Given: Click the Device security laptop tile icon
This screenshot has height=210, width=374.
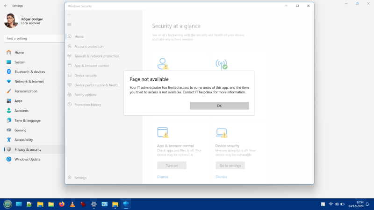Looking at the screenshot, I should (x=221, y=133).
